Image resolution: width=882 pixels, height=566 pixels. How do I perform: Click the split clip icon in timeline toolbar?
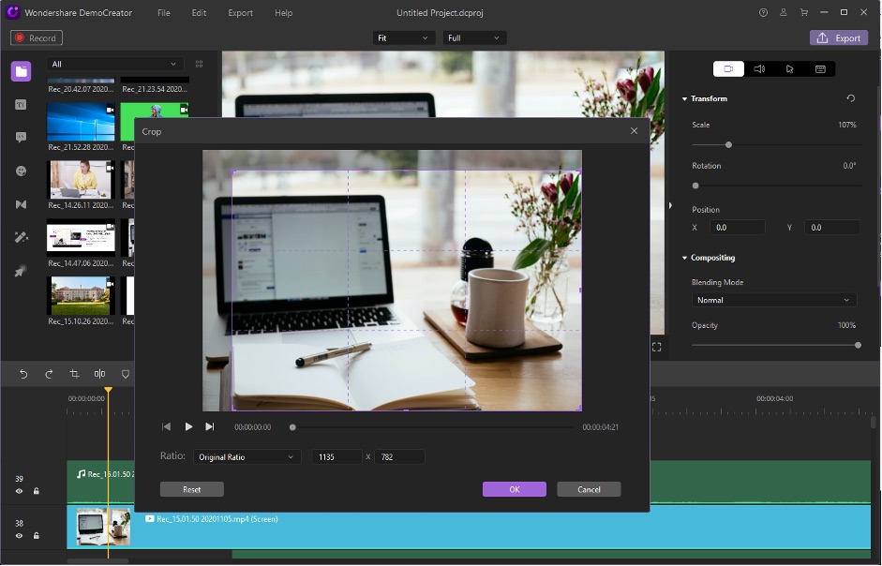coord(99,374)
